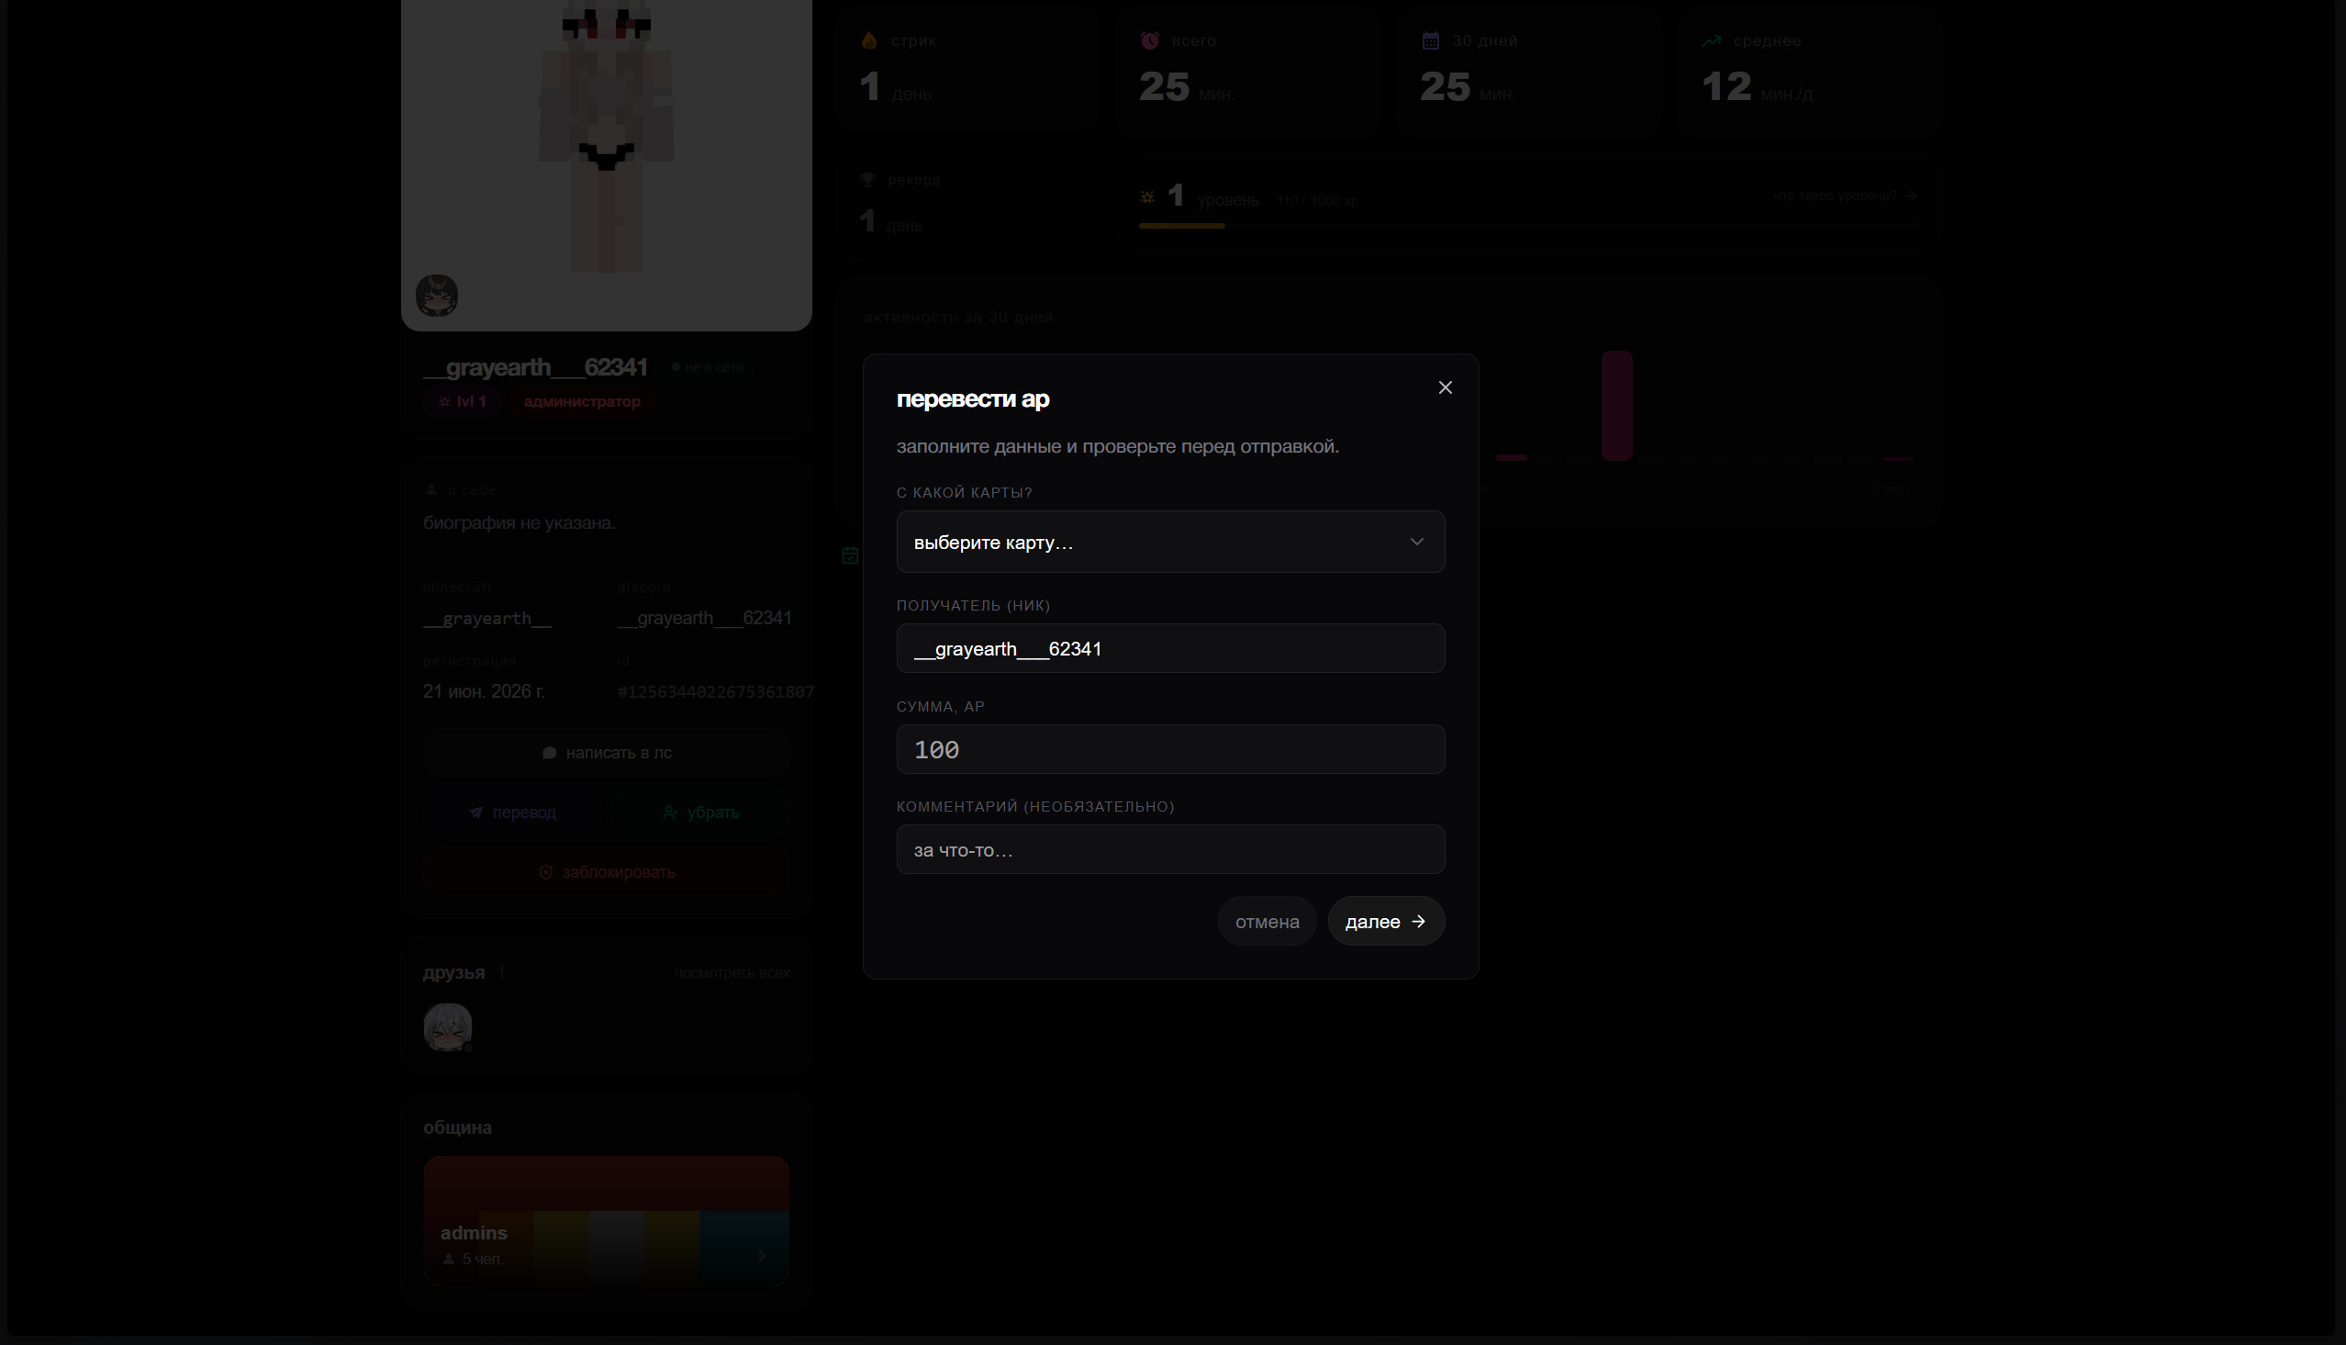Click the registration date 21 июн. 2026 г.
2346x1345 pixels.
484,692
